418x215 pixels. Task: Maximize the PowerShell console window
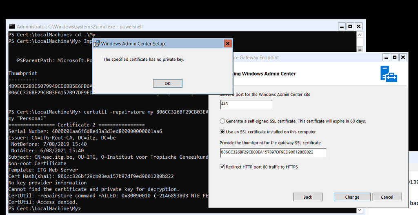[x=350, y=27]
